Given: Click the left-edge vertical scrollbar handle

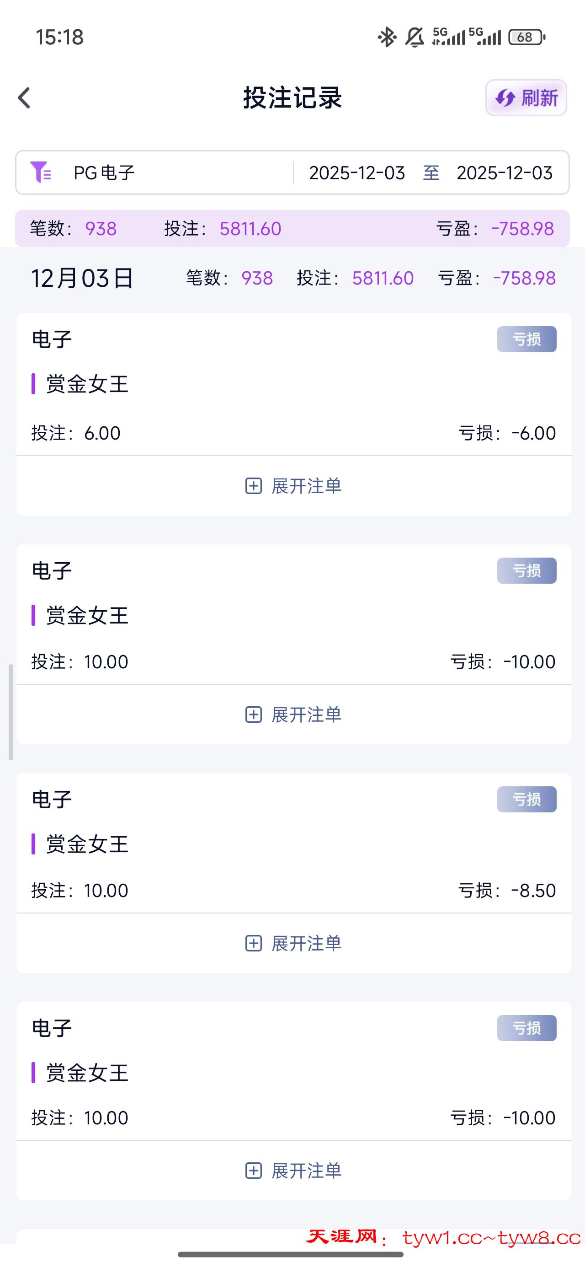Looking at the screenshot, I should point(11,712).
